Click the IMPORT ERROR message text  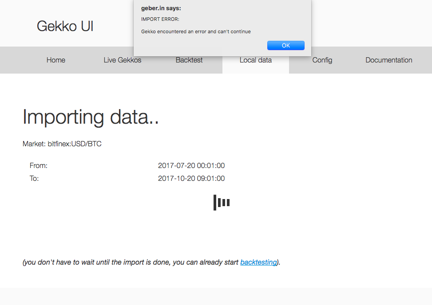pyautogui.click(x=160, y=19)
